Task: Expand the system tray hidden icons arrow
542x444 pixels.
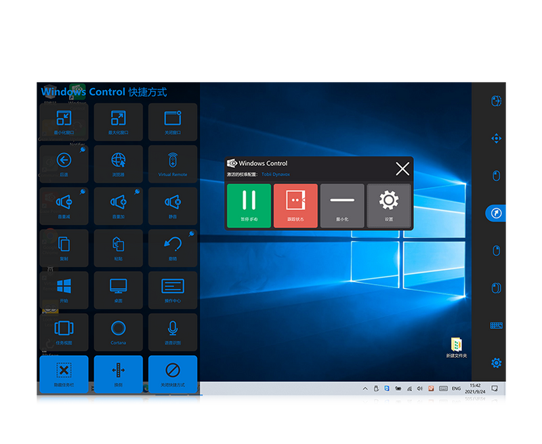Action: tap(365, 389)
